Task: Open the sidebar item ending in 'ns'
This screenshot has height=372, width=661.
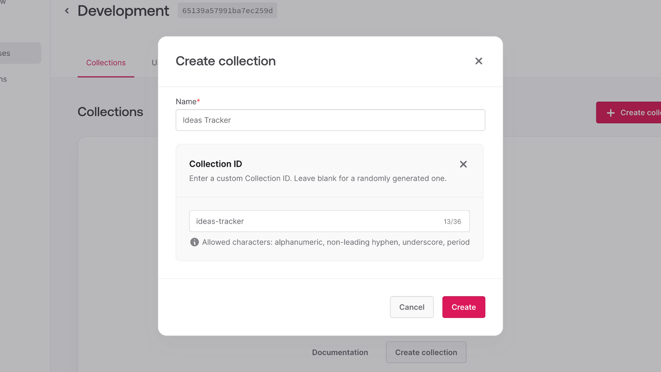Action: (x=4, y=79)
